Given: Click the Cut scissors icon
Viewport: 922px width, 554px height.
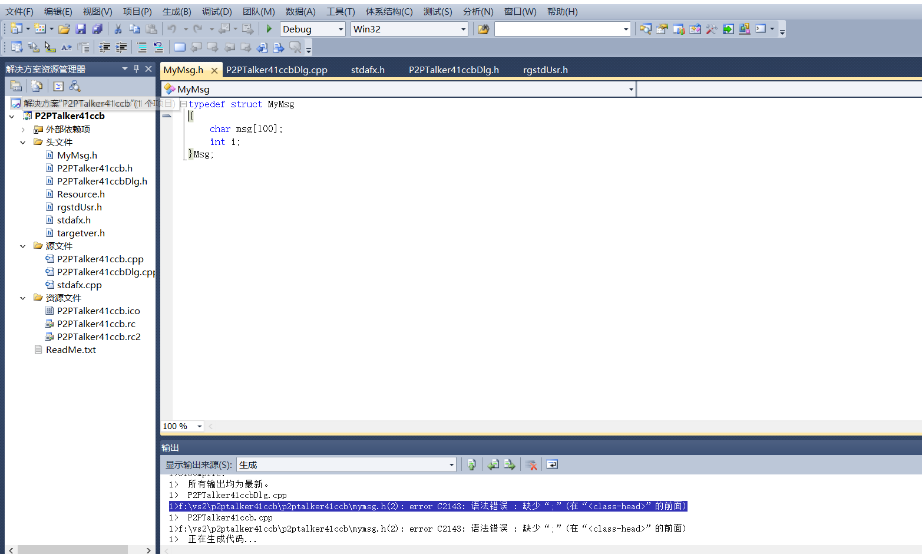Looking at the screenshot, I should [118, 29].
